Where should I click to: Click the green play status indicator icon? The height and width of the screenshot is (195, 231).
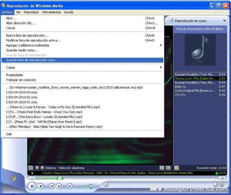click(x=33, y=173)
